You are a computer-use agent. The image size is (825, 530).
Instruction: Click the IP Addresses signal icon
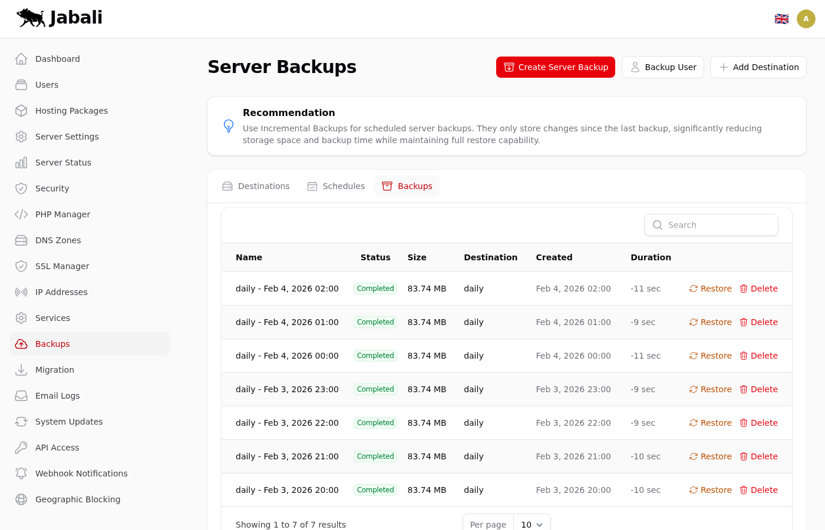tap(21, 292)
